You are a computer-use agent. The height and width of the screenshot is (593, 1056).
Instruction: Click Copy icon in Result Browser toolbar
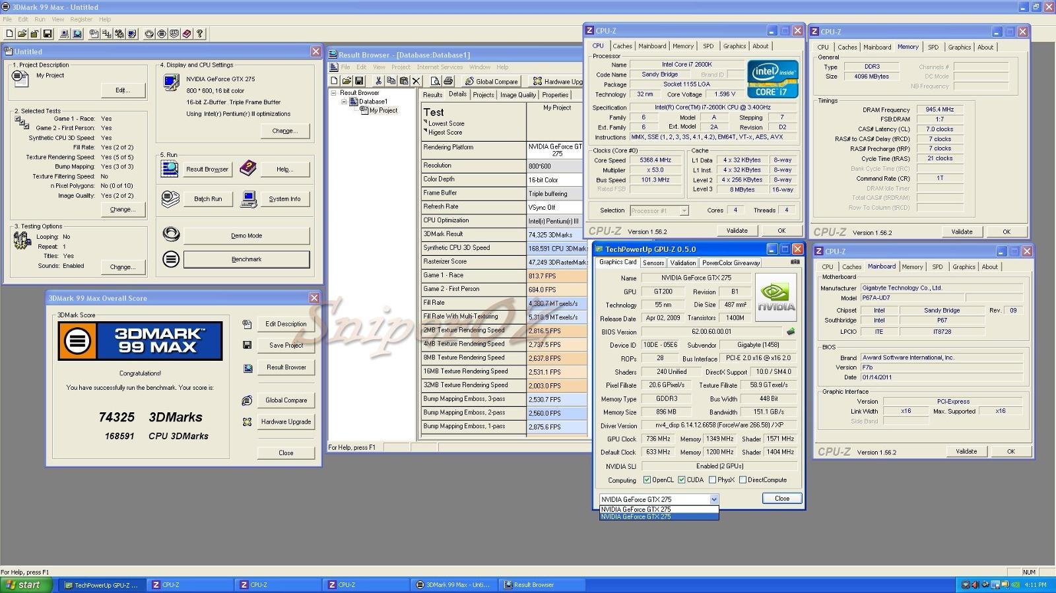[391, 81]
